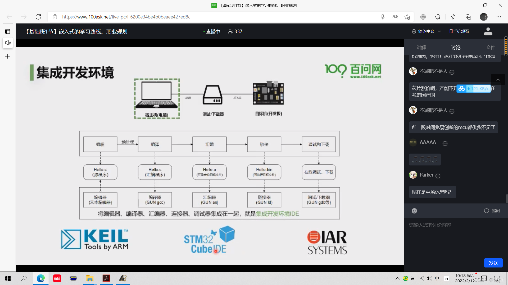Activate the voice search microphone icon
Screen dimensions: 508x285
coord(383,17)
